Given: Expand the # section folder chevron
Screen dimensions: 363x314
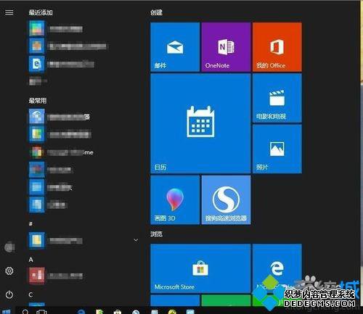Looking at the screenshot, I should click(x=136, y=240).
